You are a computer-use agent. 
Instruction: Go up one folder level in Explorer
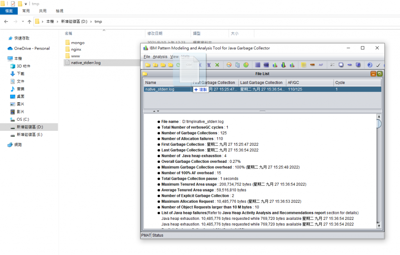pos(29,22)
